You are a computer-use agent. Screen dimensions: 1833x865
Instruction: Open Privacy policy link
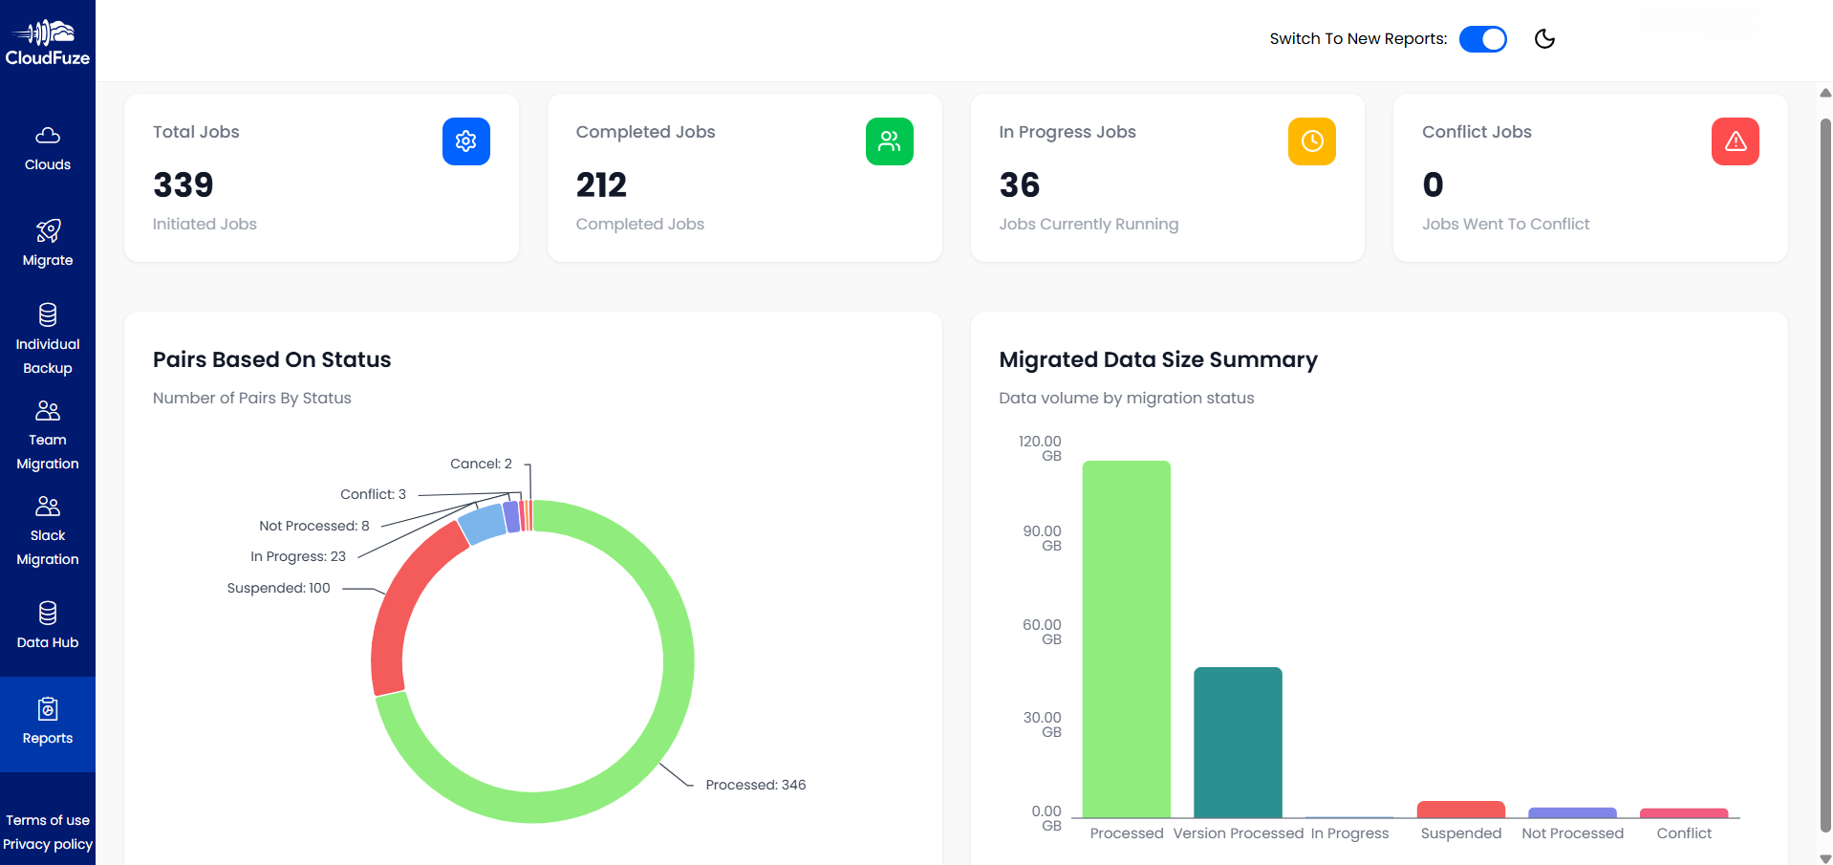click(48, 844)
